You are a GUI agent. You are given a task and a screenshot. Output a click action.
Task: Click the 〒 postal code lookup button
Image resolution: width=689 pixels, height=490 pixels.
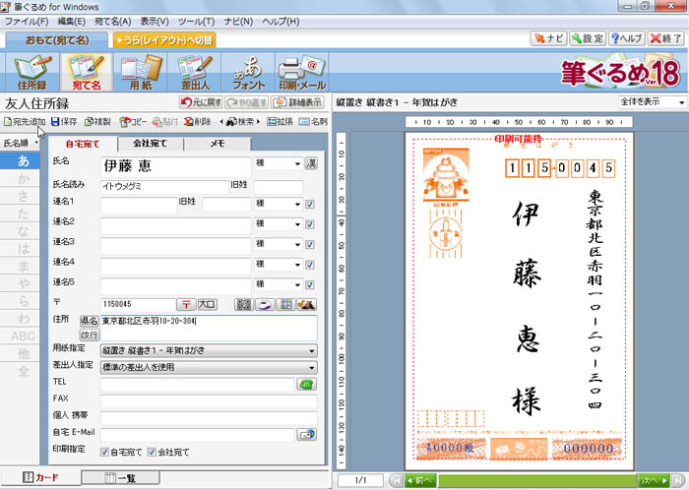pos(185,304)
